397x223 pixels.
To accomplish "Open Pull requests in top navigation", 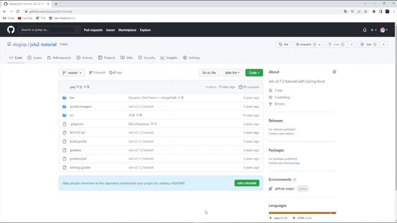I will click(93, 30).
